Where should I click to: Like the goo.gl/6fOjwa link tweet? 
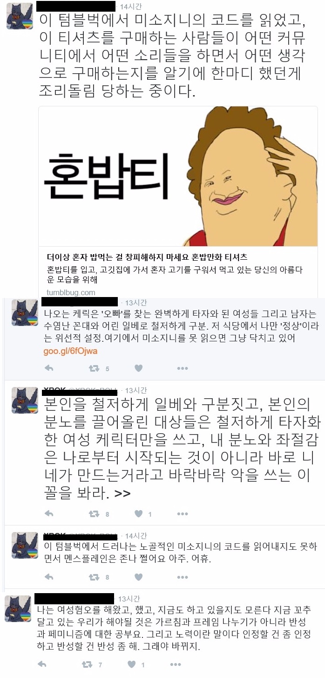tap(138, 368)
